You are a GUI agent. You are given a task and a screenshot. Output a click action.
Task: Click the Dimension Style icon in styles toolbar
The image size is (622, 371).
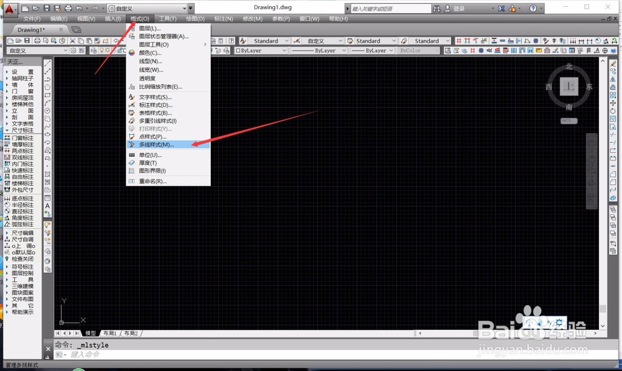(297, 41)
